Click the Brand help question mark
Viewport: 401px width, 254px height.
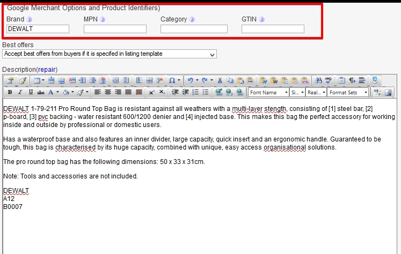tap(30, 19)
